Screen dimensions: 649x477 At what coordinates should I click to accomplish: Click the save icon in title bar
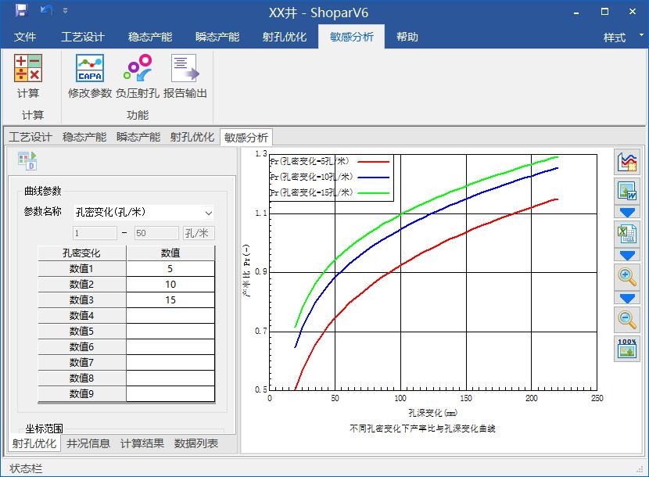[21, 11]
